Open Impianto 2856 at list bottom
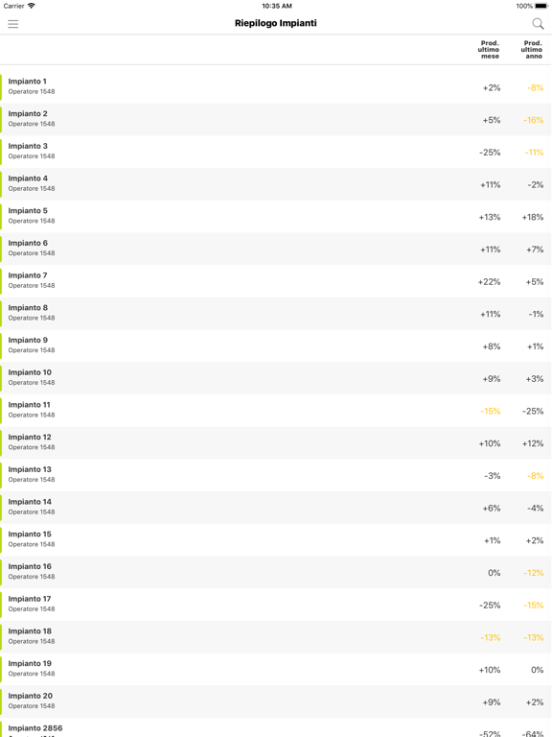This screenshot has height=737, width=552. (276, 727)
